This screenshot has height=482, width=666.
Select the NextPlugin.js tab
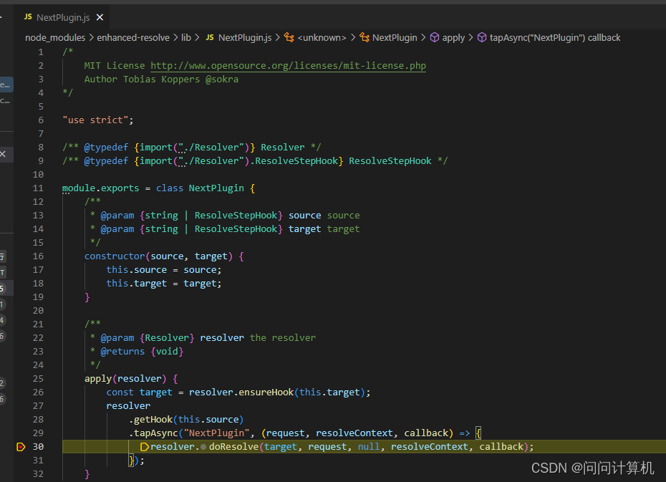click(63, 17)
